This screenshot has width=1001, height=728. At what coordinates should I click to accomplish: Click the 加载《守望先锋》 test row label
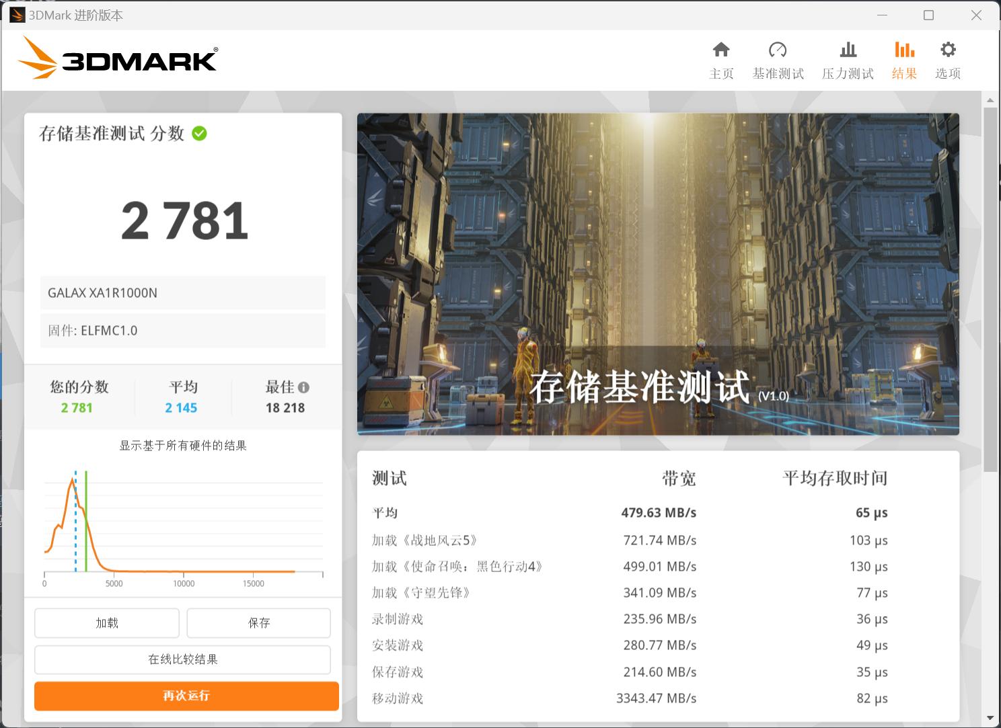click(x=422, y=593)
